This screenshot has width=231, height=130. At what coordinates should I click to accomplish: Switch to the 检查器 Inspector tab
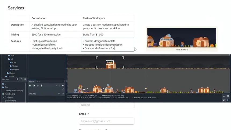(x=32, y=81)
